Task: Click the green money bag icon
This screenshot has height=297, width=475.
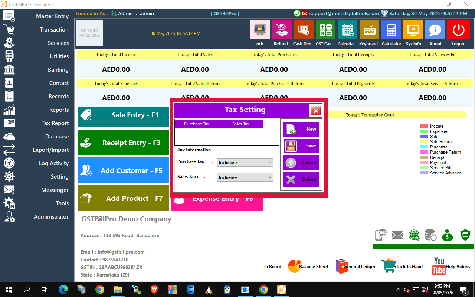Action: 448,235
